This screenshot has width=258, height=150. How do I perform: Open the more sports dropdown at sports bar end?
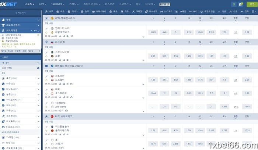point(254,11)
